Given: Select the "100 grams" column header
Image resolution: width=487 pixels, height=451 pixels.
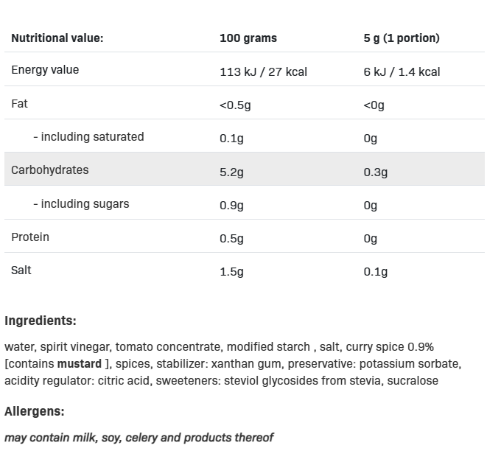Looking at the screenshot, I should [248, 38].
